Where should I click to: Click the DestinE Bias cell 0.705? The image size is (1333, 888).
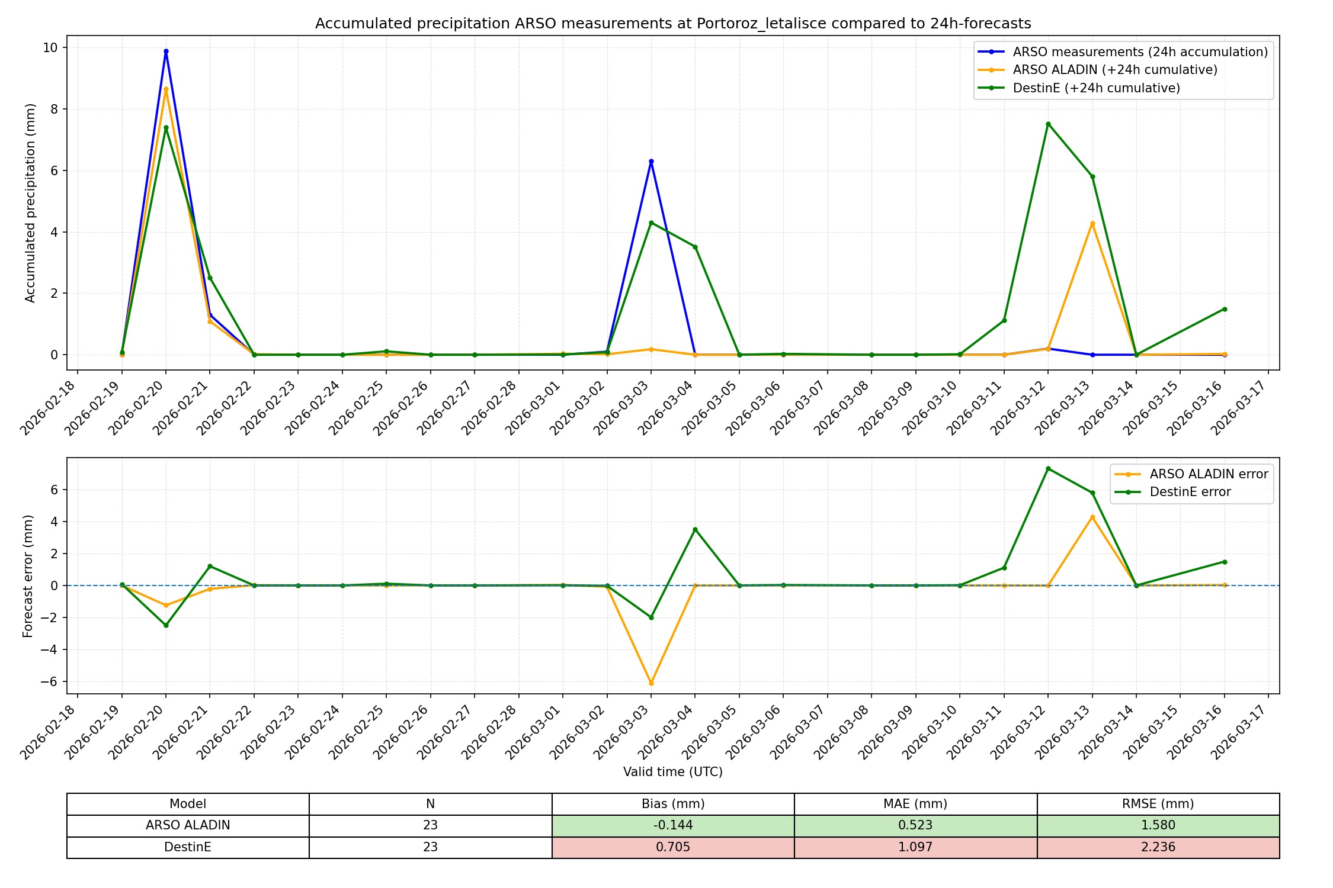(673, 847)
